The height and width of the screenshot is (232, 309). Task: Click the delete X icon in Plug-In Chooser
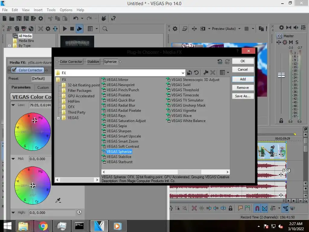tap(212, 73)
